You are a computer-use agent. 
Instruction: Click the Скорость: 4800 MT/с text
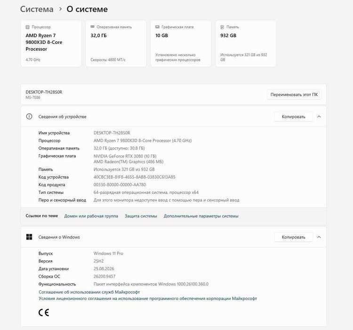coord(108,60)
